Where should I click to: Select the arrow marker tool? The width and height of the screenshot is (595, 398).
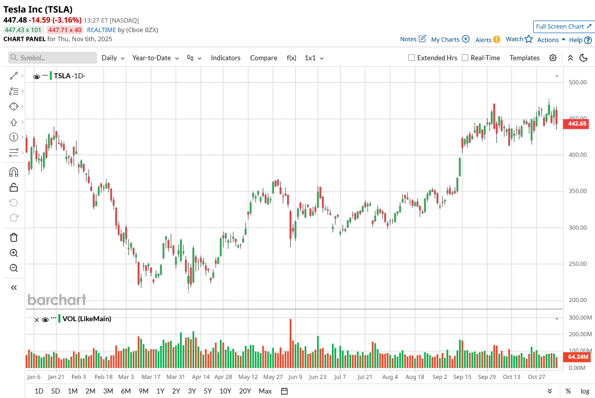[14, 122]
